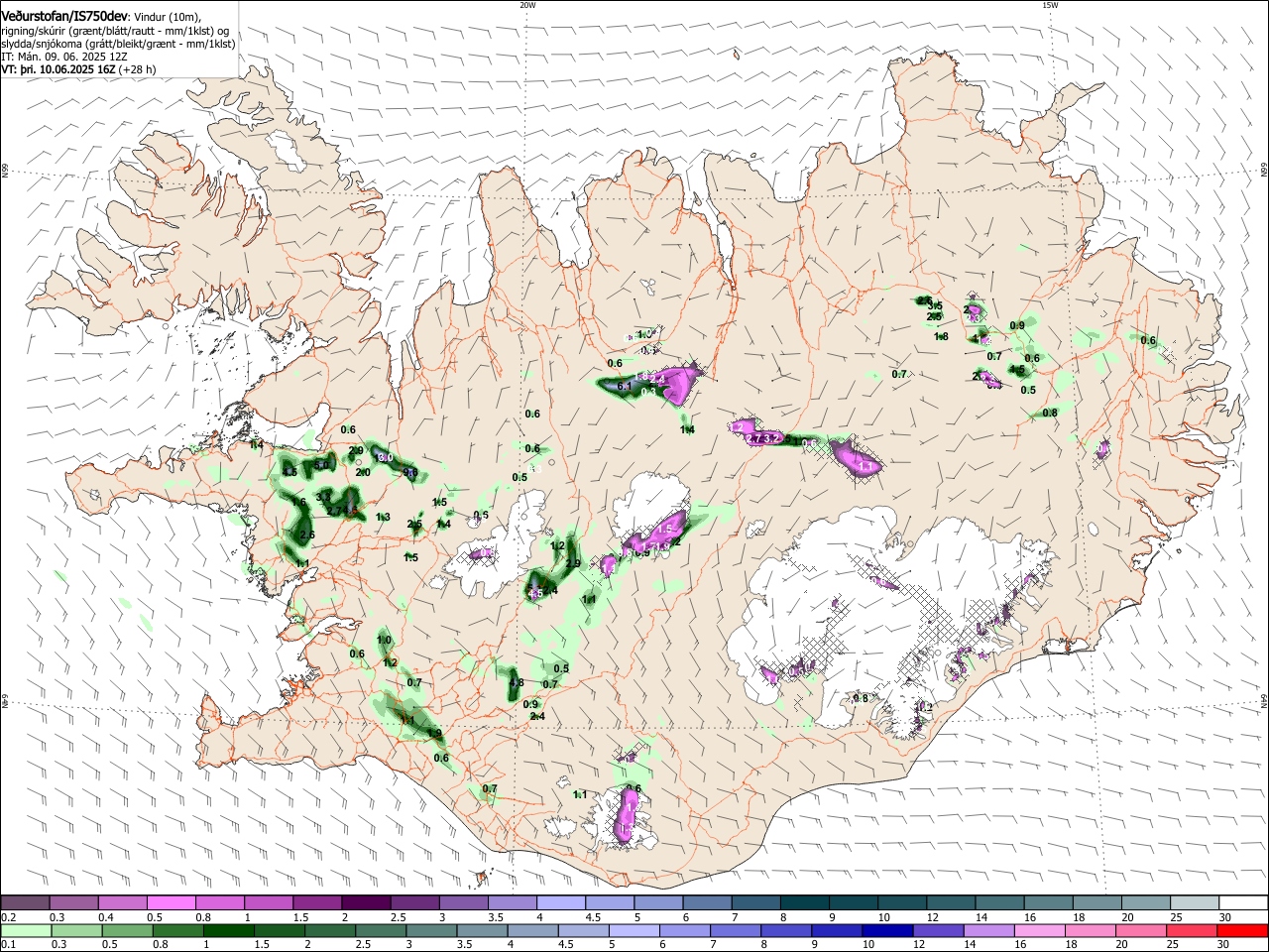Click the '0.1' label under the bottom legend
This screenshot has height=952, width=1269.
(x=8, y=945)
